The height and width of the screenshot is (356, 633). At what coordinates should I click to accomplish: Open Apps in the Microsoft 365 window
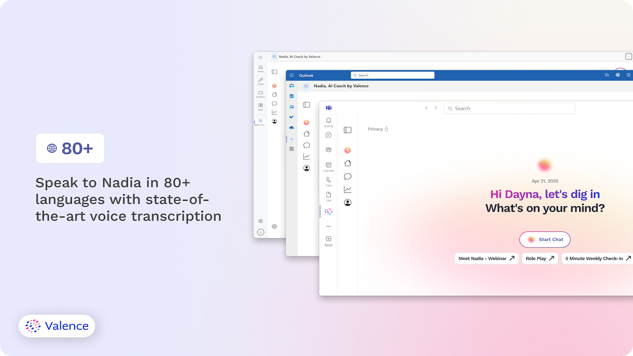(260, 107)
